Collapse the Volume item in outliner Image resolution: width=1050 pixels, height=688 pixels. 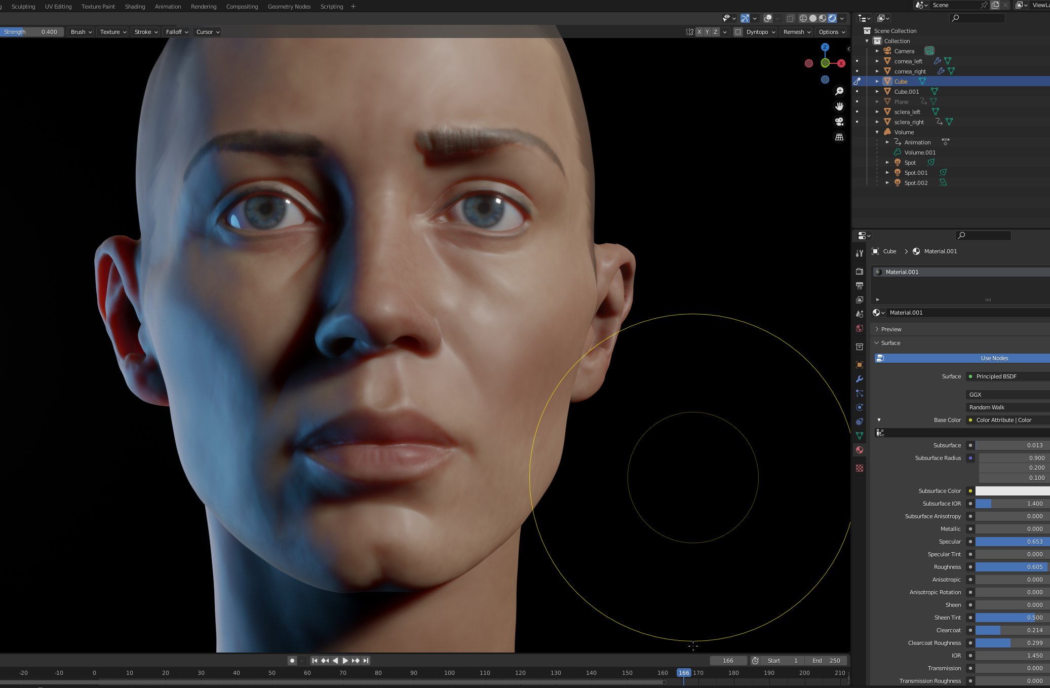point(877,132)
